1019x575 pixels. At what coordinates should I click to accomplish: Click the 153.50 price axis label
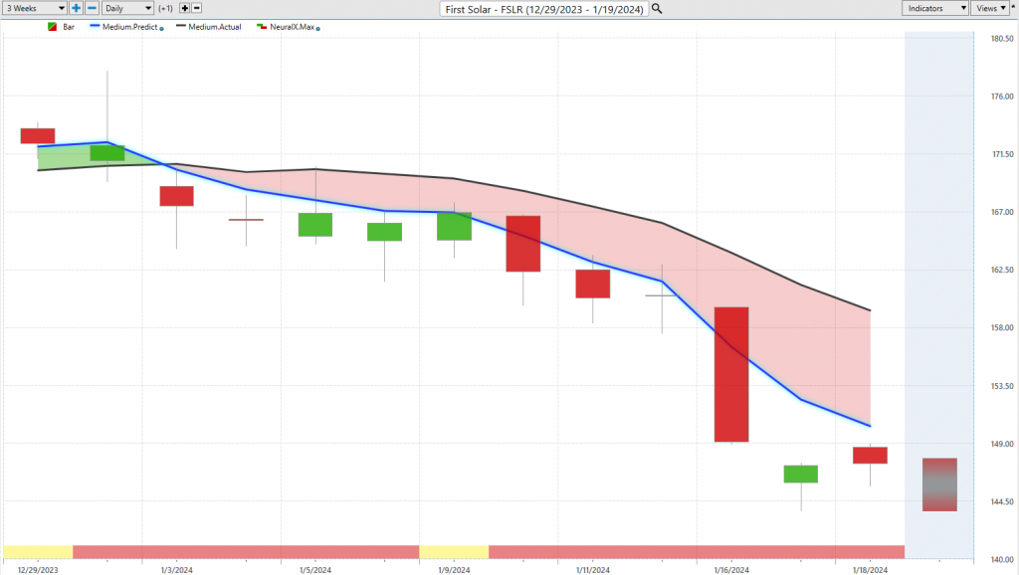pos(1001,386)
